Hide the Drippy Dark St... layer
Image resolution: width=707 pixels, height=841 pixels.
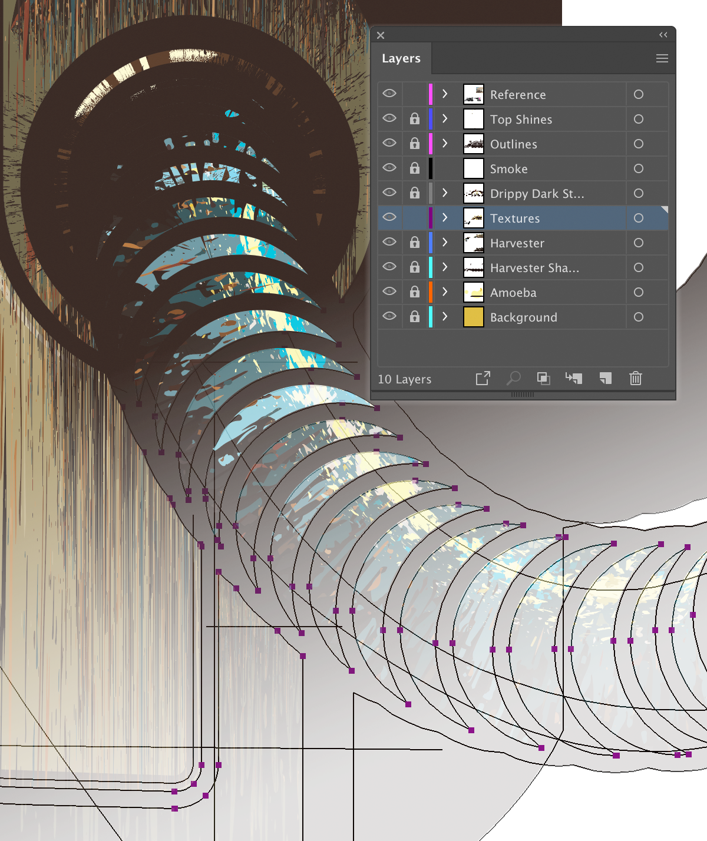pyautogui.click(x=389, y=193)
